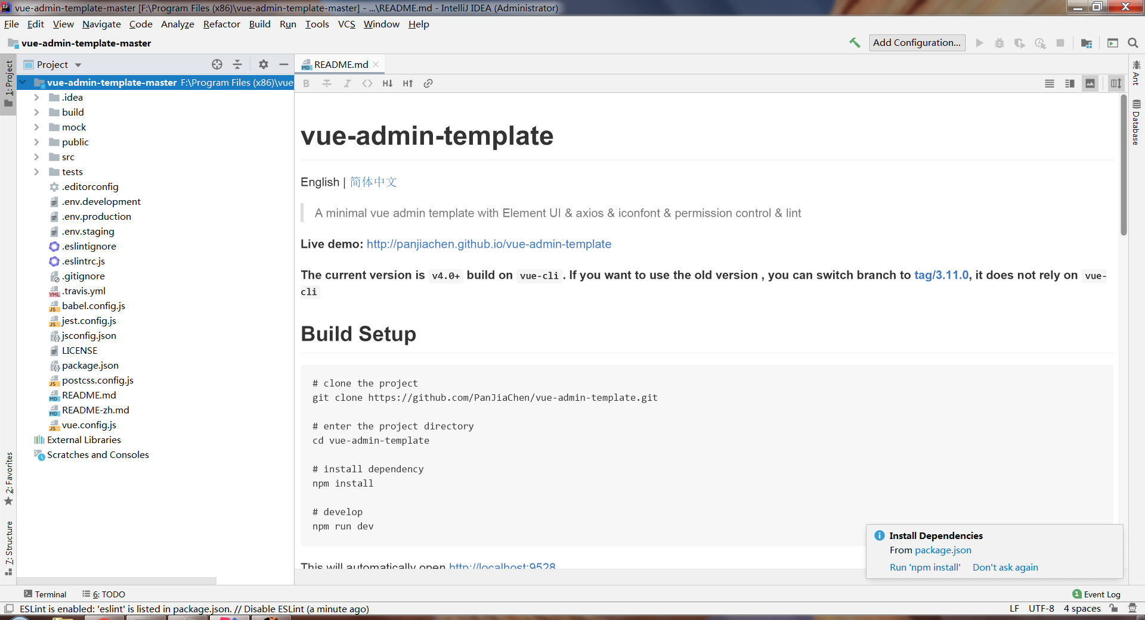
Task: Open the File menu
Action: 11,24
